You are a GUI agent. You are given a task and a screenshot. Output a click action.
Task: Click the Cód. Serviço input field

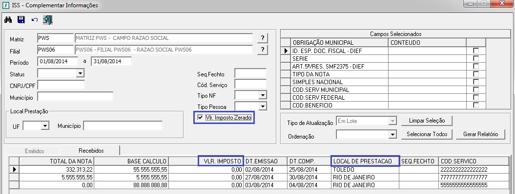click(250, 85)
